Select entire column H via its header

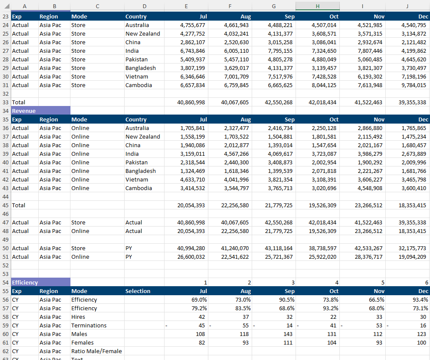(317, 6)
